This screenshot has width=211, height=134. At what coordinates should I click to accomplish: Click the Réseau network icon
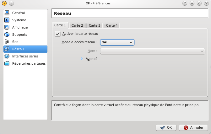coord(7,49)
